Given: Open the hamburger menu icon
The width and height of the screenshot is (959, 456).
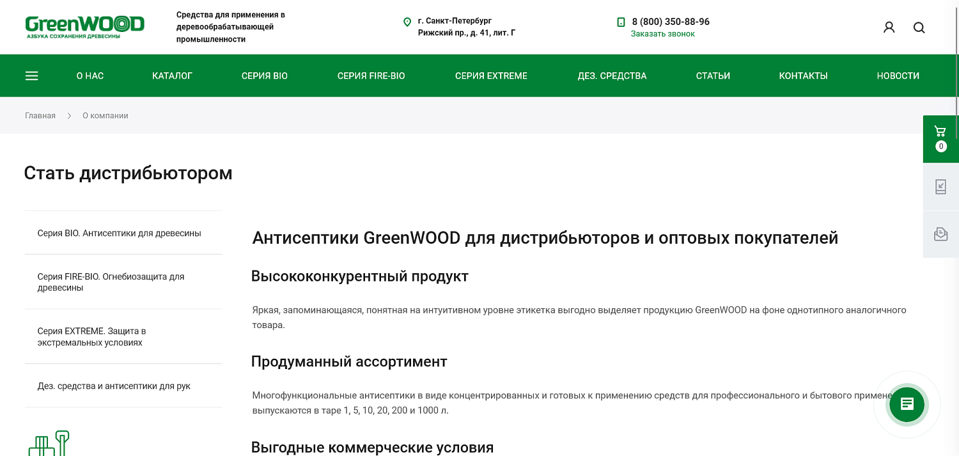Looking at the screenshot, I should (32, 75).
